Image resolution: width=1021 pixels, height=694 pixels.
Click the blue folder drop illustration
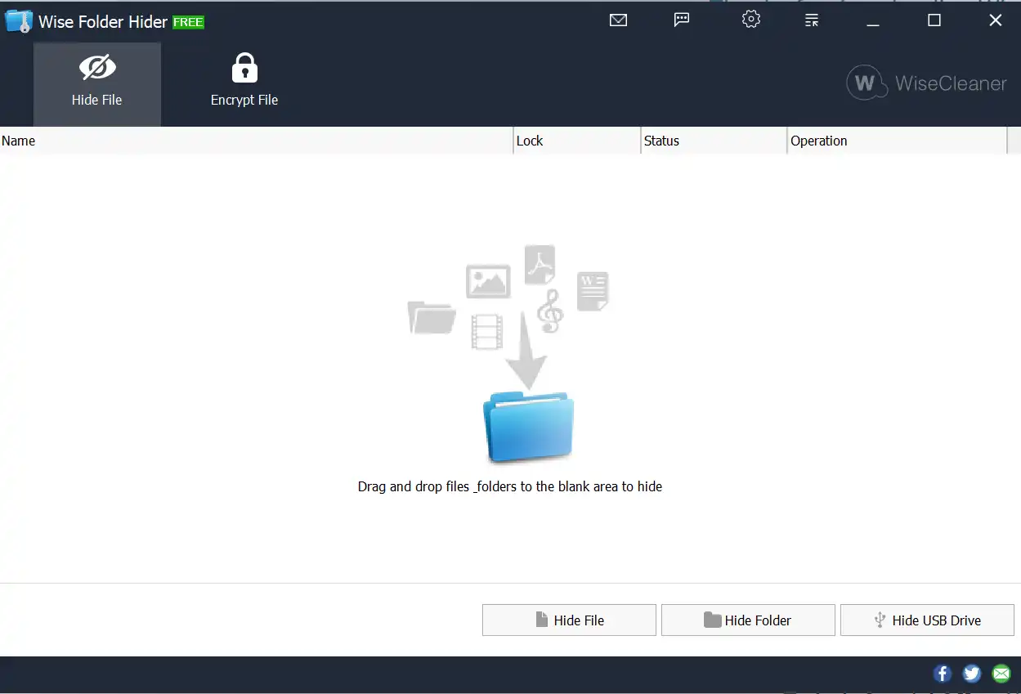pyautogui.click(x=527, y=425)
